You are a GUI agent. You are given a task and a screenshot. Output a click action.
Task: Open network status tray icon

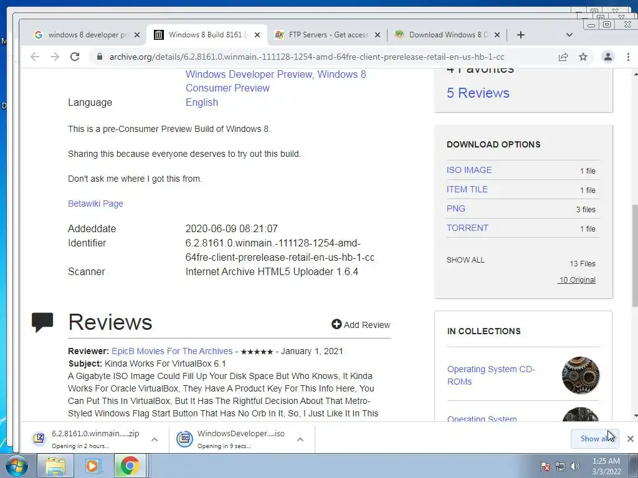(560, 466)
